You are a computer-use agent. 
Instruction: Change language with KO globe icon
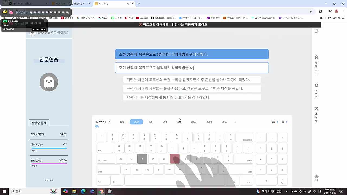click(316, 176)
